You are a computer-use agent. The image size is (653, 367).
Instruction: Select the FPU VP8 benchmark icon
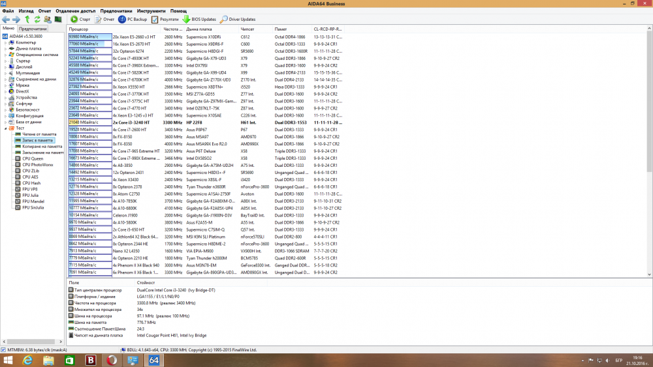pos(18,189)
